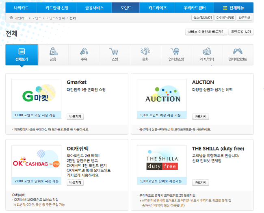264x213 pixels.
Task: Open 카드안내·신청 menu
Action: click(x=57, y=8)
